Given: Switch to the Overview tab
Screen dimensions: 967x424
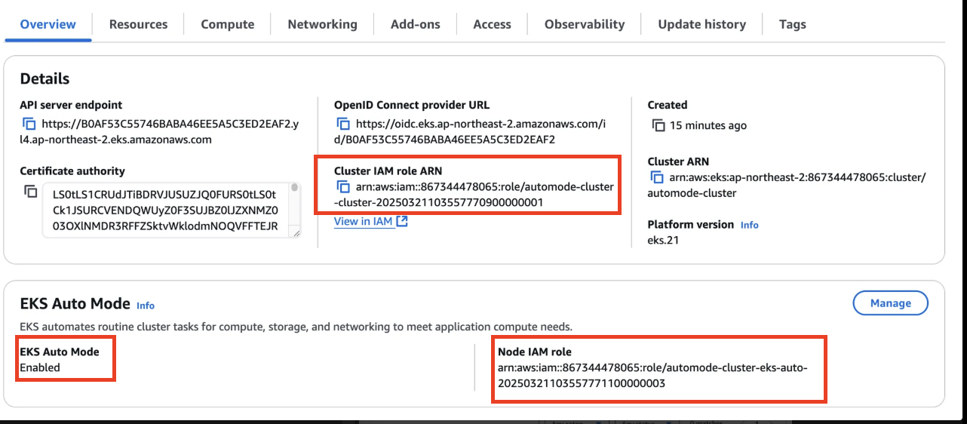Looking at the screenshot, I should pos(48,24).
